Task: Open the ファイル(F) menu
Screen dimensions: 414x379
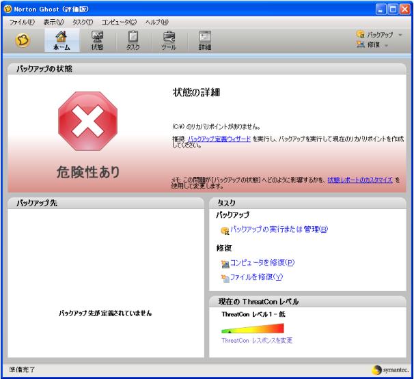Action: [22, 22]
